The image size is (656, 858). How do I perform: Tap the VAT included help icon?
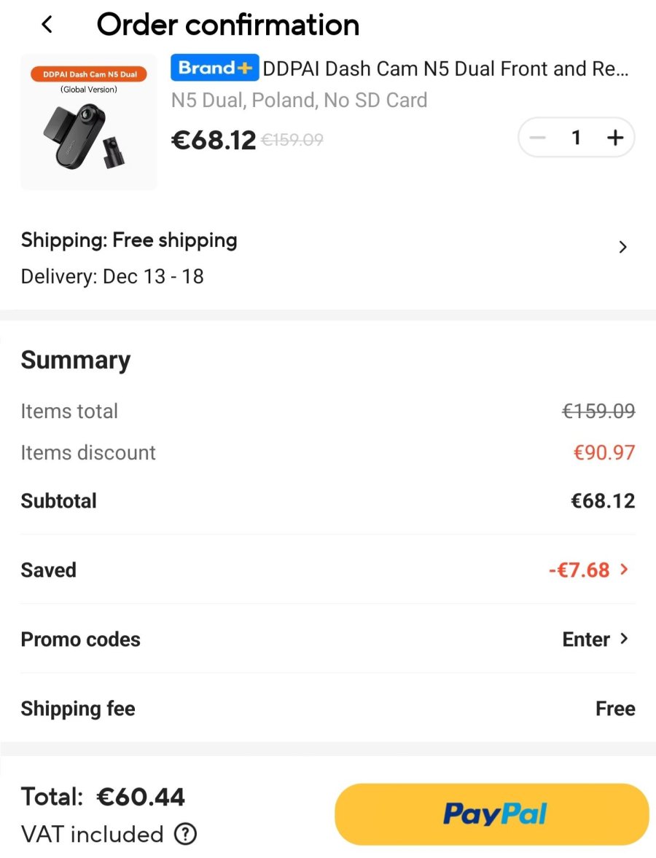[186, 834]
